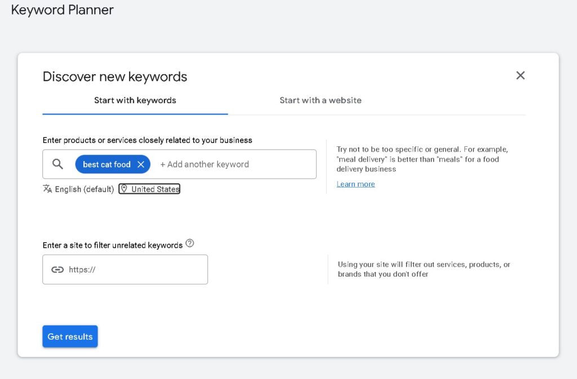Close the Discover new keywords dialog
This screenshot has width=577, height=379.
[x=520, y=75]
